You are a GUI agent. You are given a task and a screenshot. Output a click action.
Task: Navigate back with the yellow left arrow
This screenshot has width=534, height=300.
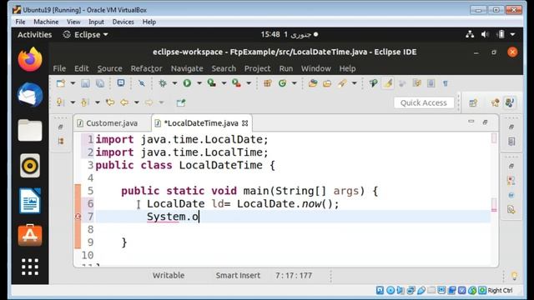click(x=124, y=102)
